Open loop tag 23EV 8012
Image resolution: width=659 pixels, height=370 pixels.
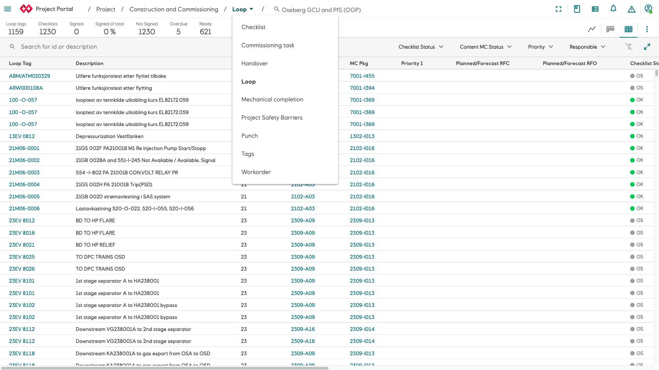tap(22, 220)
